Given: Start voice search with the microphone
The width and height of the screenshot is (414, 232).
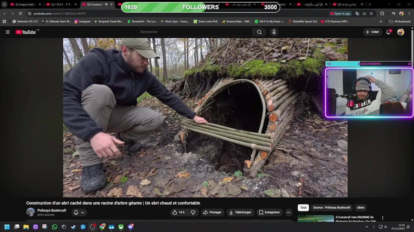Looking at the screenshot, I should pos(274,32).
